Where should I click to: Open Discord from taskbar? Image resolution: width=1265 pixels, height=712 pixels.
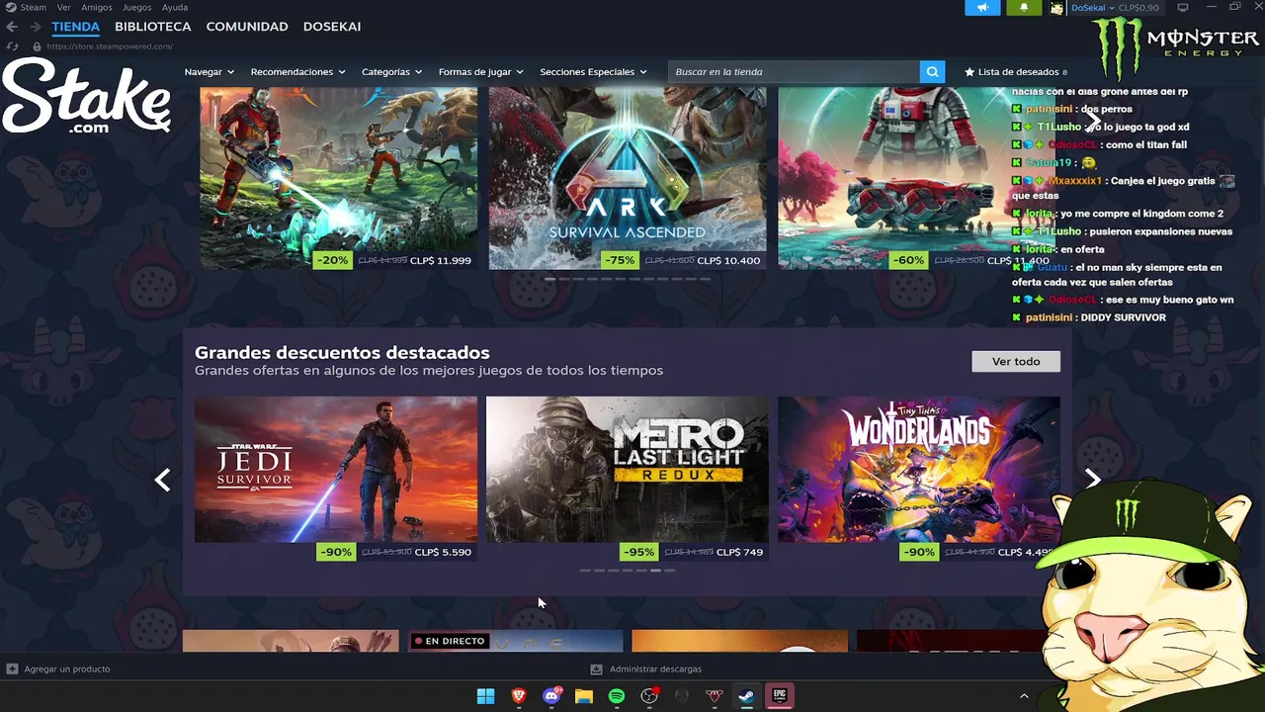tap(551, 696)
